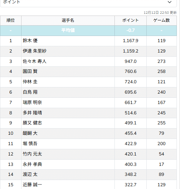Click the points value 455.4
Viewport: 180px width, 189px height.
[130, 133]
